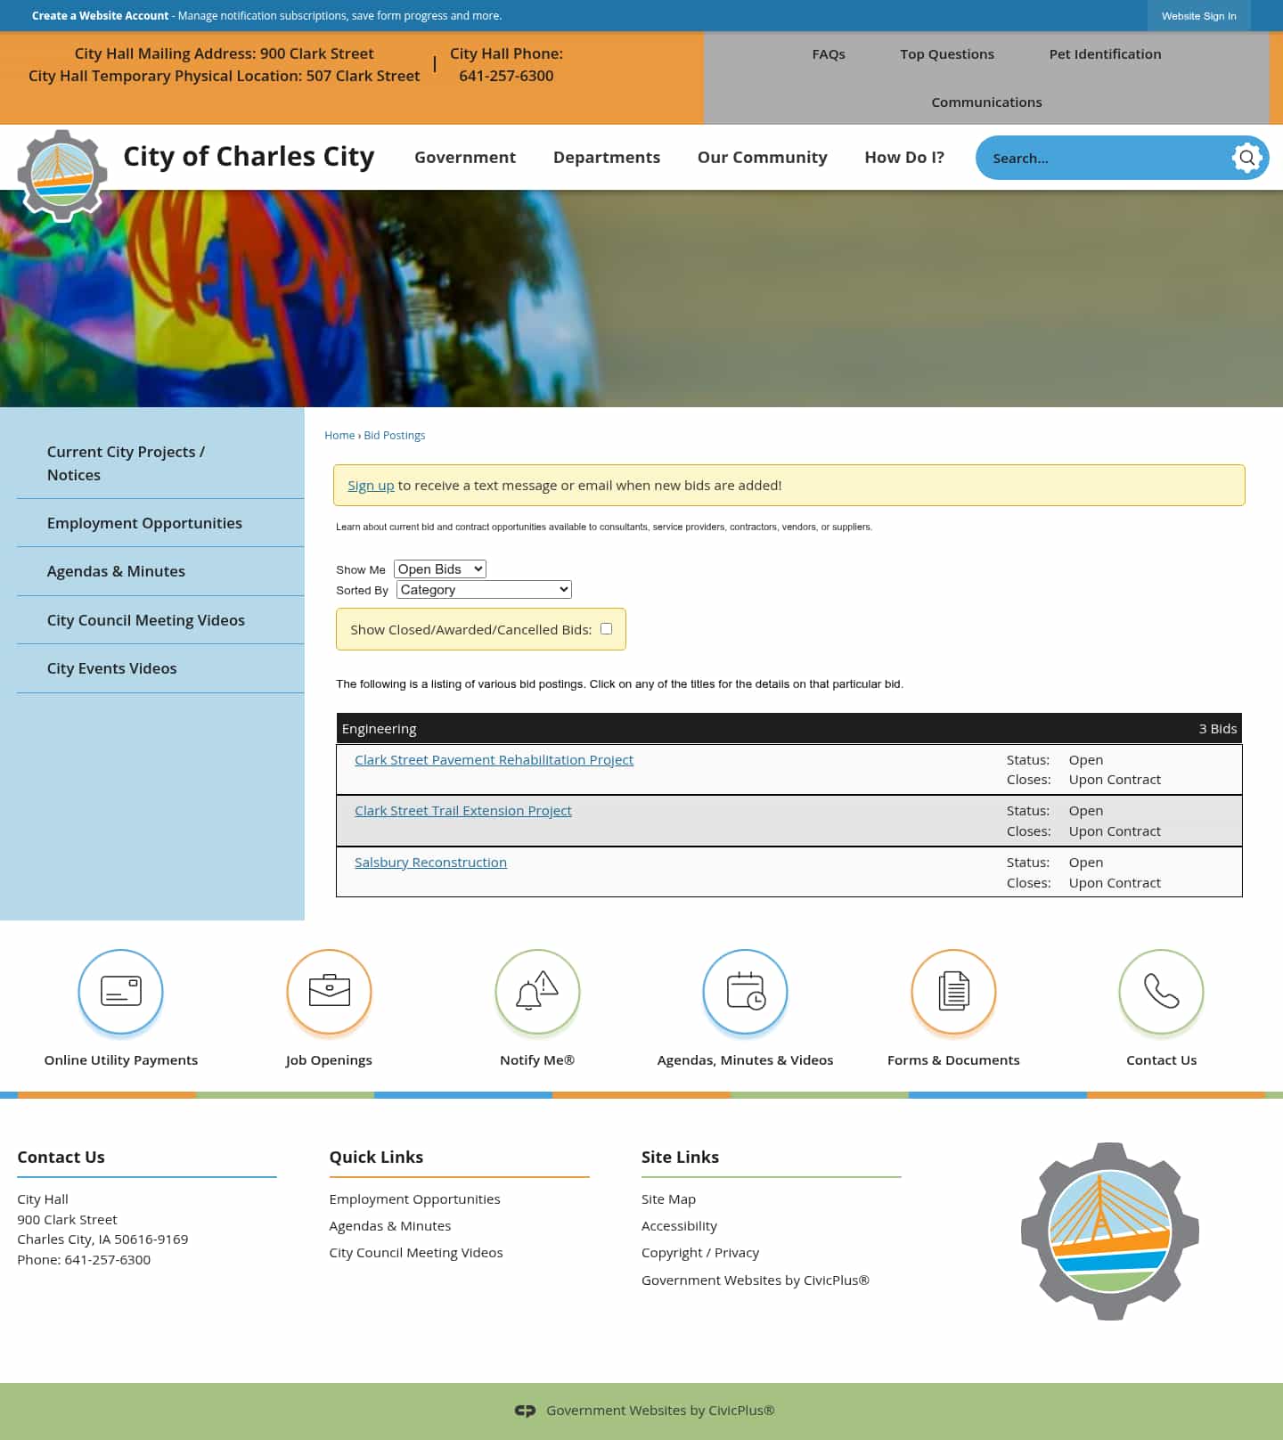Click the City of Charles City title text
1283x1440 pixels.
(249, 157)
